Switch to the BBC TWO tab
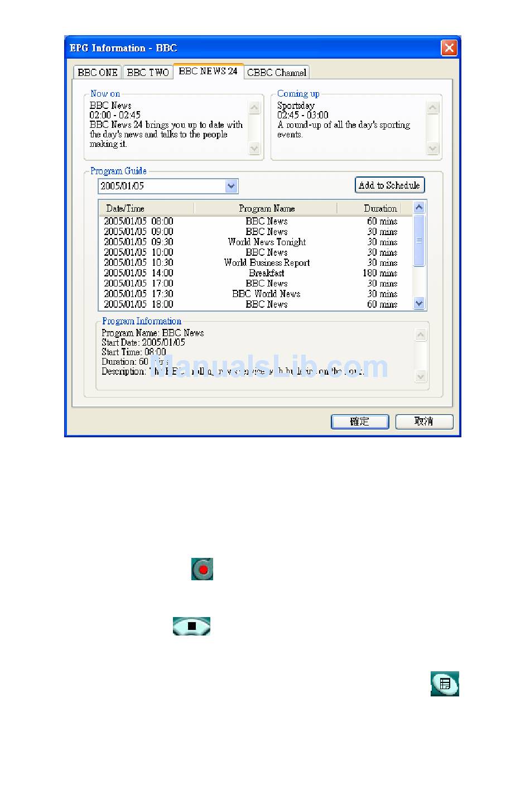Screen dimensions: 530x793 coord(148,73)
